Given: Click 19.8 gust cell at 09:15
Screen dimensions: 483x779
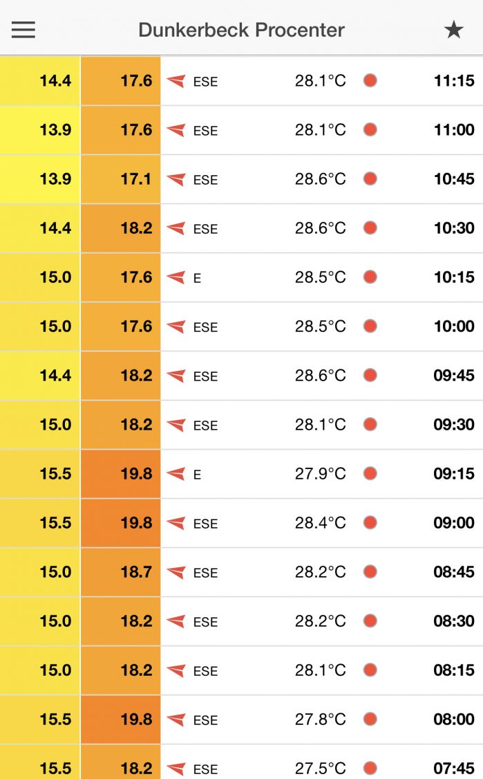Looking at the screenshot, I should tap(121, 474).
